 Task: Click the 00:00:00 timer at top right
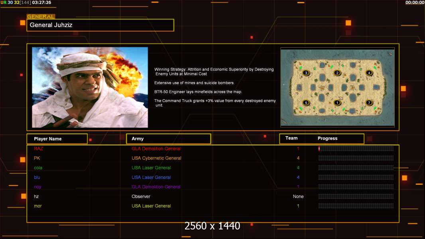pyautogui.click(x=415, y=2)
